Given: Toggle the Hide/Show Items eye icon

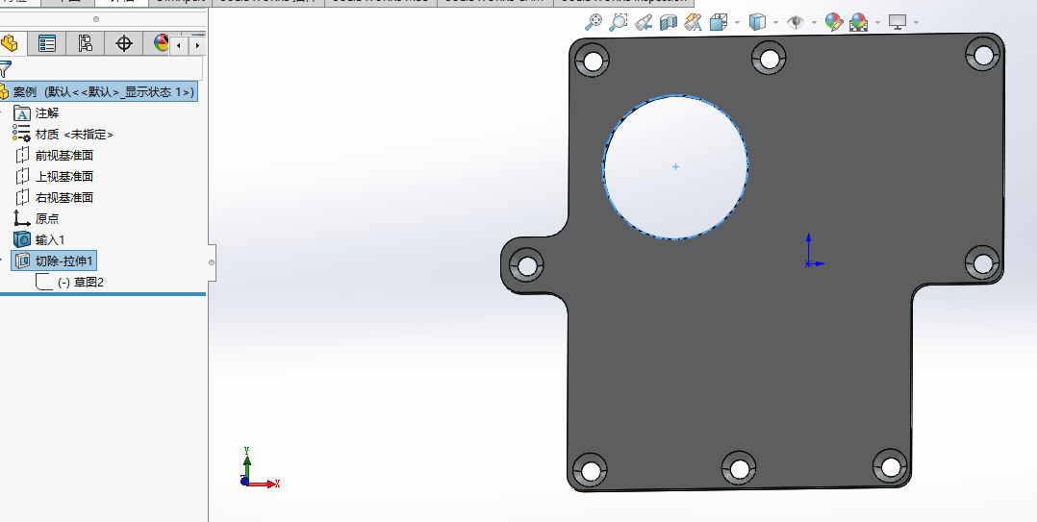Looking at the screenshot, I should pos(795,22).
